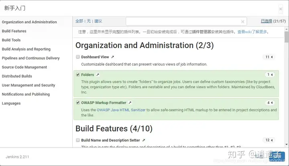The width and height of the screenshot is (289, 166).
Task: Click scrollbar up arrow of plugin list
Action: [x=287, y=29]
